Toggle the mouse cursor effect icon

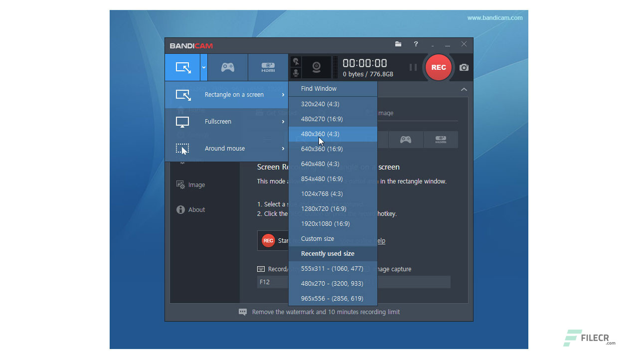click(296, 61)
